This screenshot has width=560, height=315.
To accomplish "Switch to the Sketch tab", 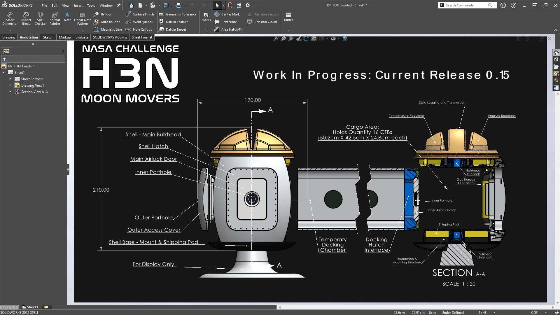I will tap(48, 37).
